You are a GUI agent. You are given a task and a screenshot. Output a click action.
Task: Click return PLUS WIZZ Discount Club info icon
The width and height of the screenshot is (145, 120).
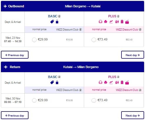(140, 90)
